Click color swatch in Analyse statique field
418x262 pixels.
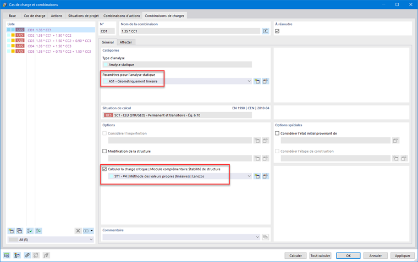pos(106,65)
